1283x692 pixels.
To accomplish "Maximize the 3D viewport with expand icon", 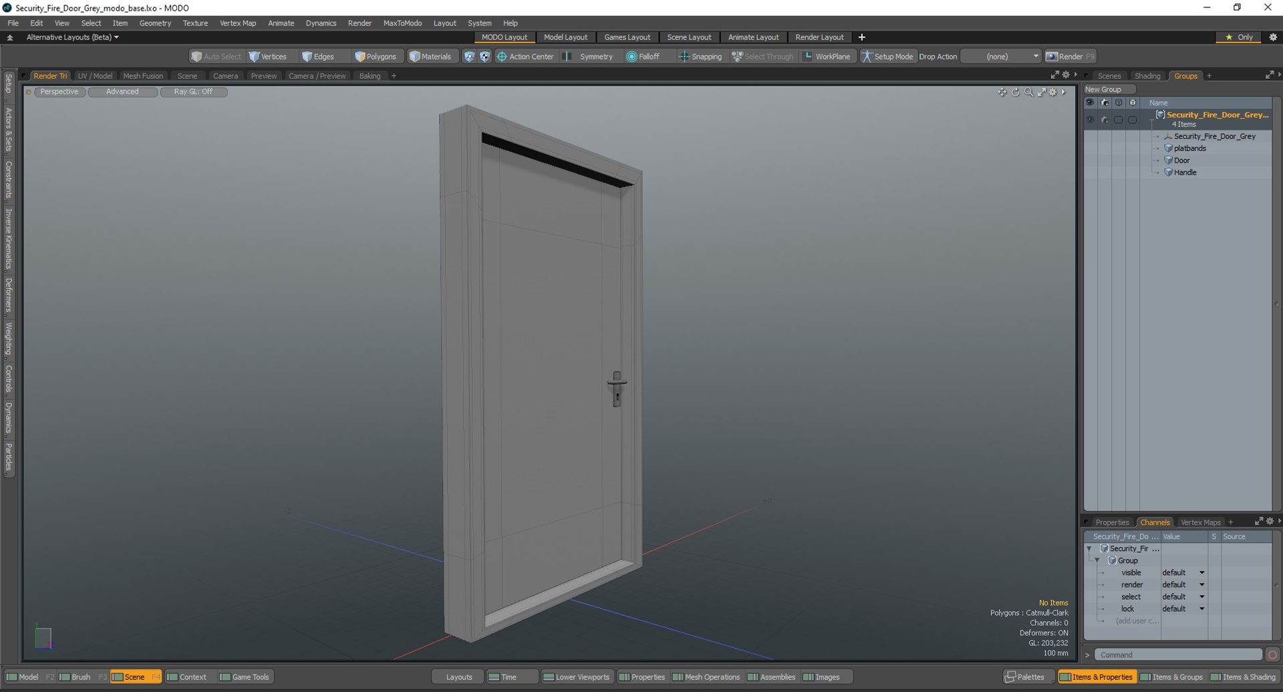I will pyautogui.click(x=1041, y=92).
